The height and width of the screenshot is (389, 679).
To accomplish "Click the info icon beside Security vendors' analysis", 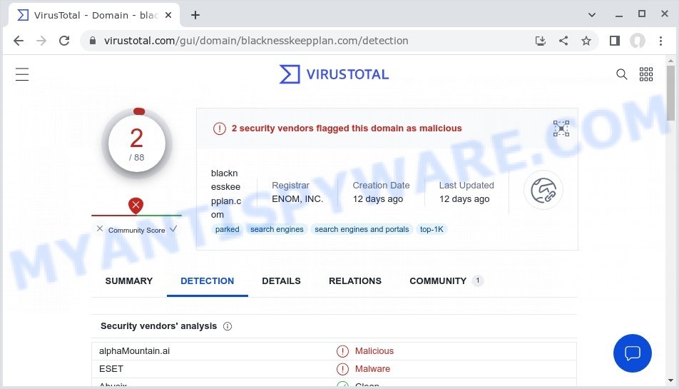I will pyautogui.click(x=228, y=326).
